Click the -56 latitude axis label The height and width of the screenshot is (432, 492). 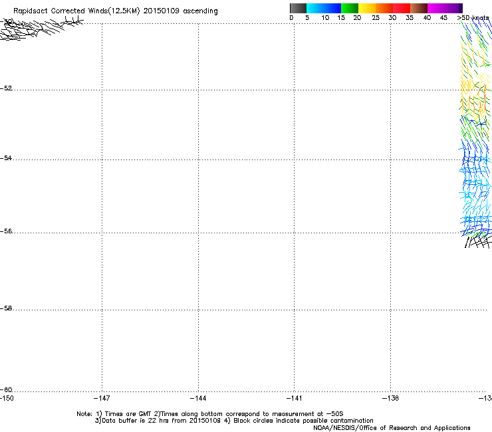coord(6,231)
